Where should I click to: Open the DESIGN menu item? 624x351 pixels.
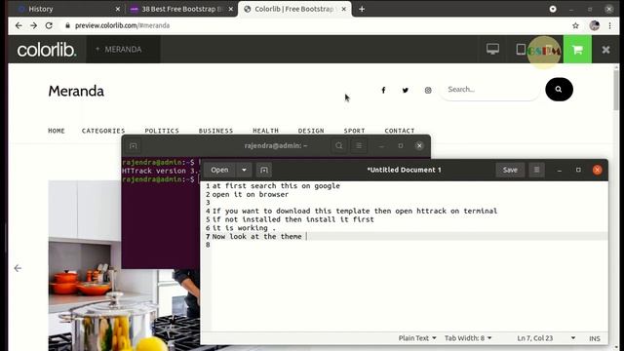(311, 131)
